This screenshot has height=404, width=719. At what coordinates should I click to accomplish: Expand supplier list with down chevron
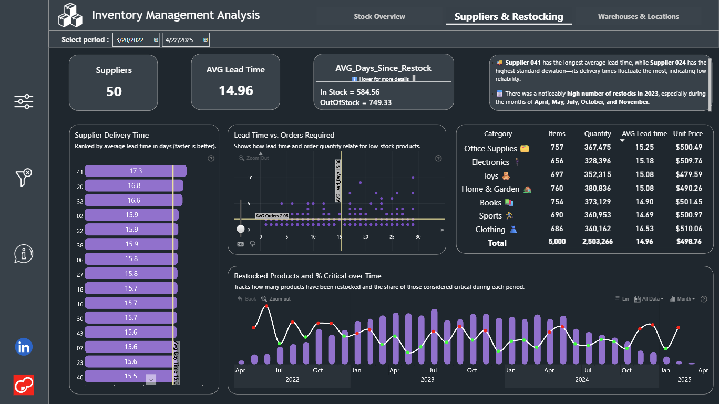point(151,379)
